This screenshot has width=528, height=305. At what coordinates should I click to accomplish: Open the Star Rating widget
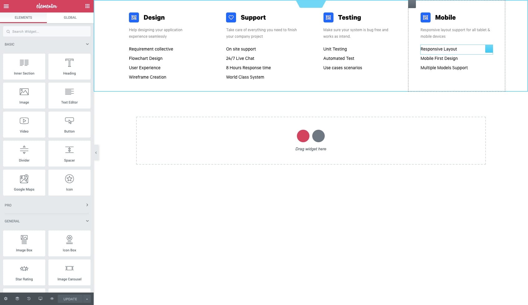[x=24, y=272]
